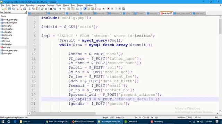Click the Paste toolbar icon
The width and height of the screenshot is (222, 124).
[x=37, y=9]
